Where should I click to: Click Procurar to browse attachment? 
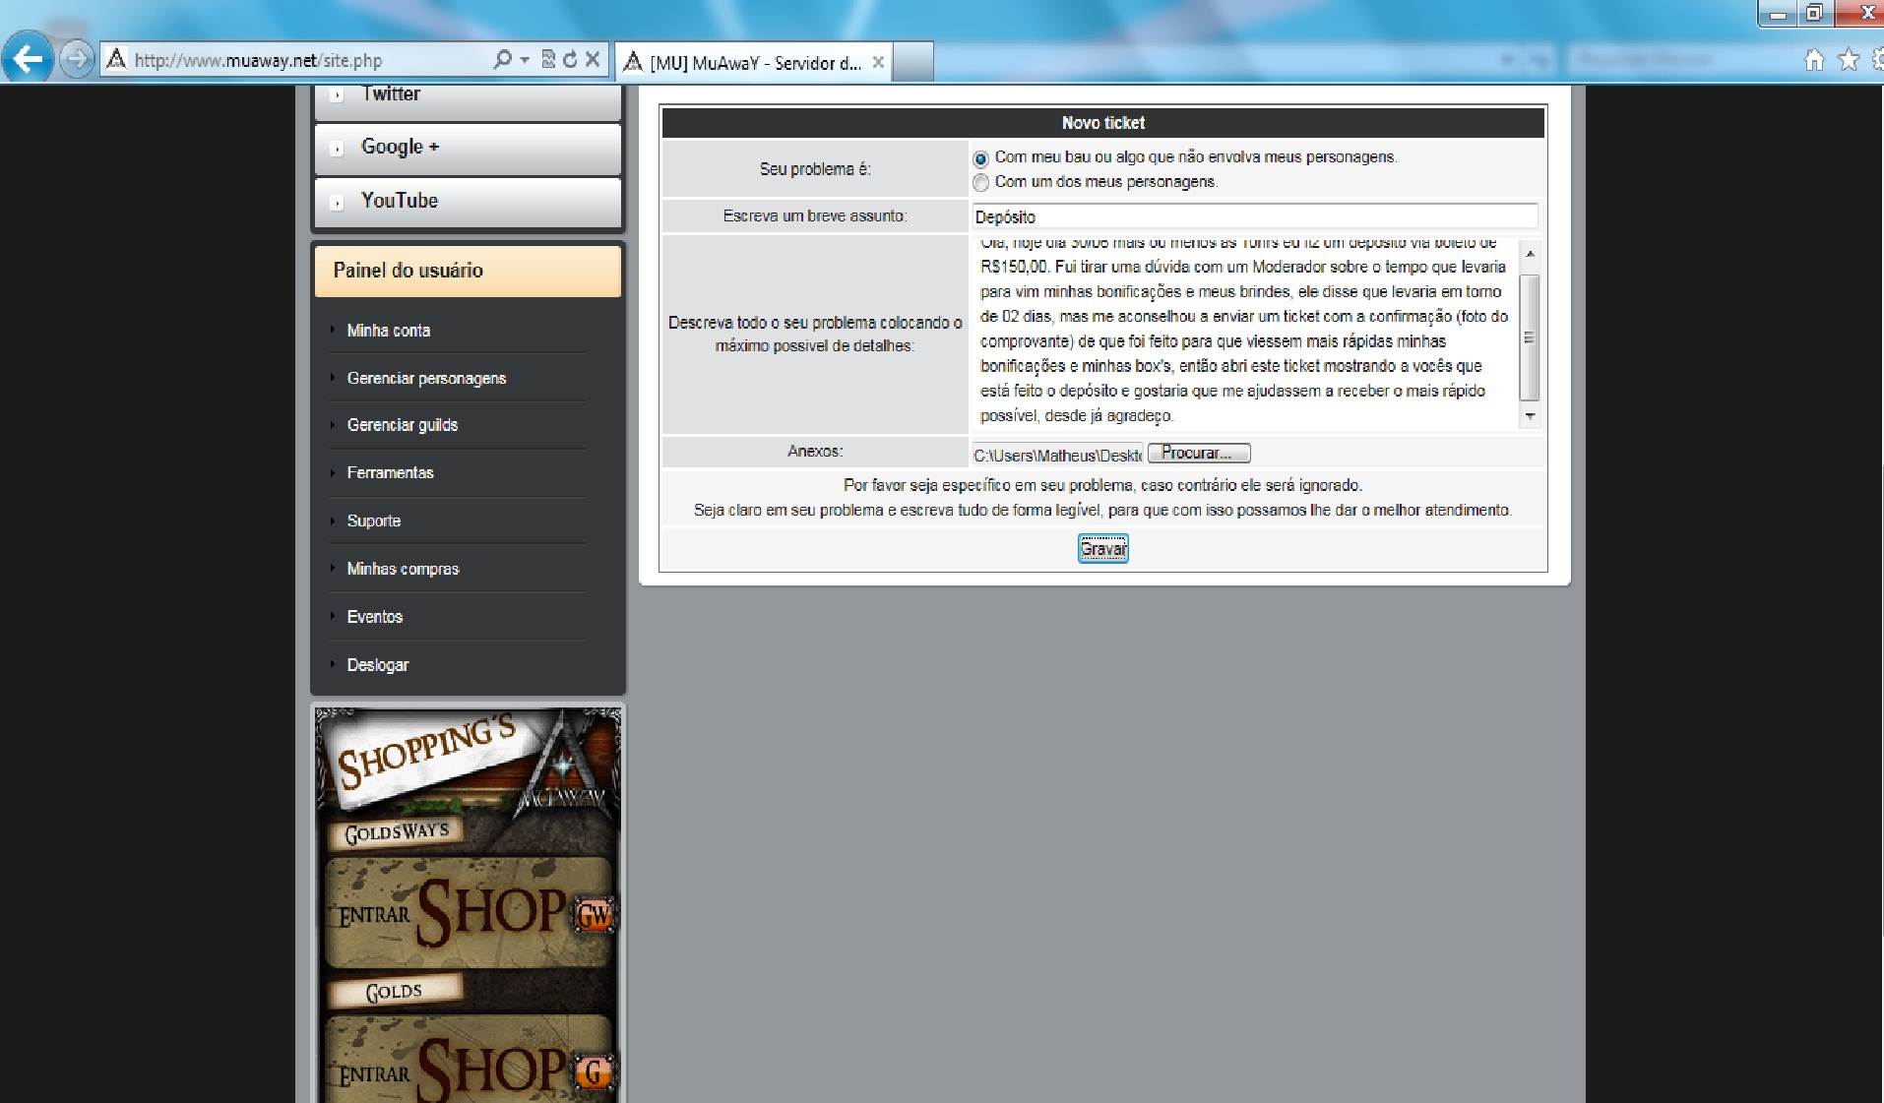click(x=1198, y=454)
